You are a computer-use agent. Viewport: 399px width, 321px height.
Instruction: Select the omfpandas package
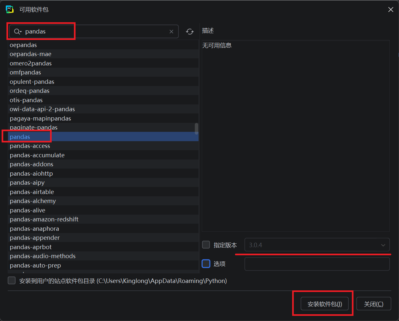(x=103, y=72)
